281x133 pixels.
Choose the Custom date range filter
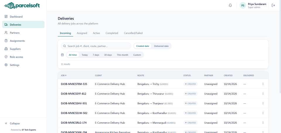tap(137, 55)
